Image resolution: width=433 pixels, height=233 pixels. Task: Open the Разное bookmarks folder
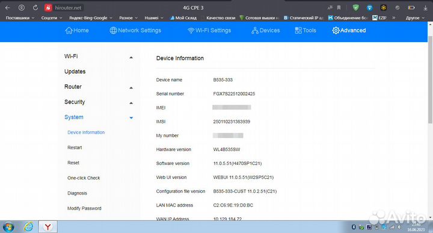point(129,17)
